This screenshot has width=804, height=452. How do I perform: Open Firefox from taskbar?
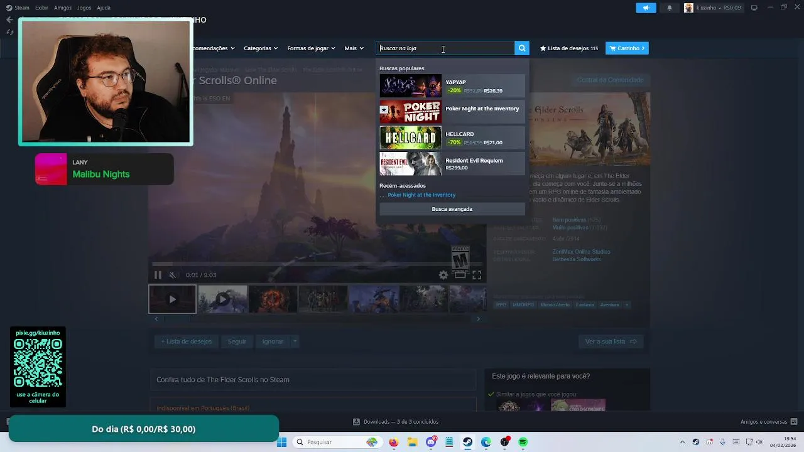click(x=394, y=442)
